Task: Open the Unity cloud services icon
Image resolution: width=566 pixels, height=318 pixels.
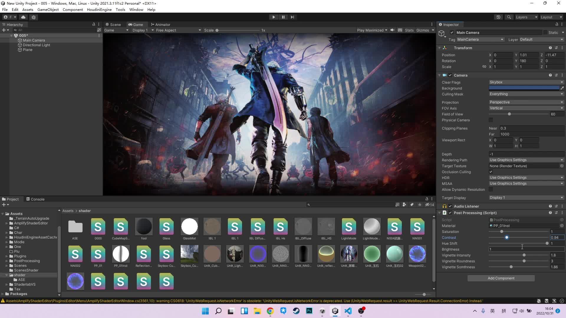Action: pyautogui.click(x=23, y=17)
